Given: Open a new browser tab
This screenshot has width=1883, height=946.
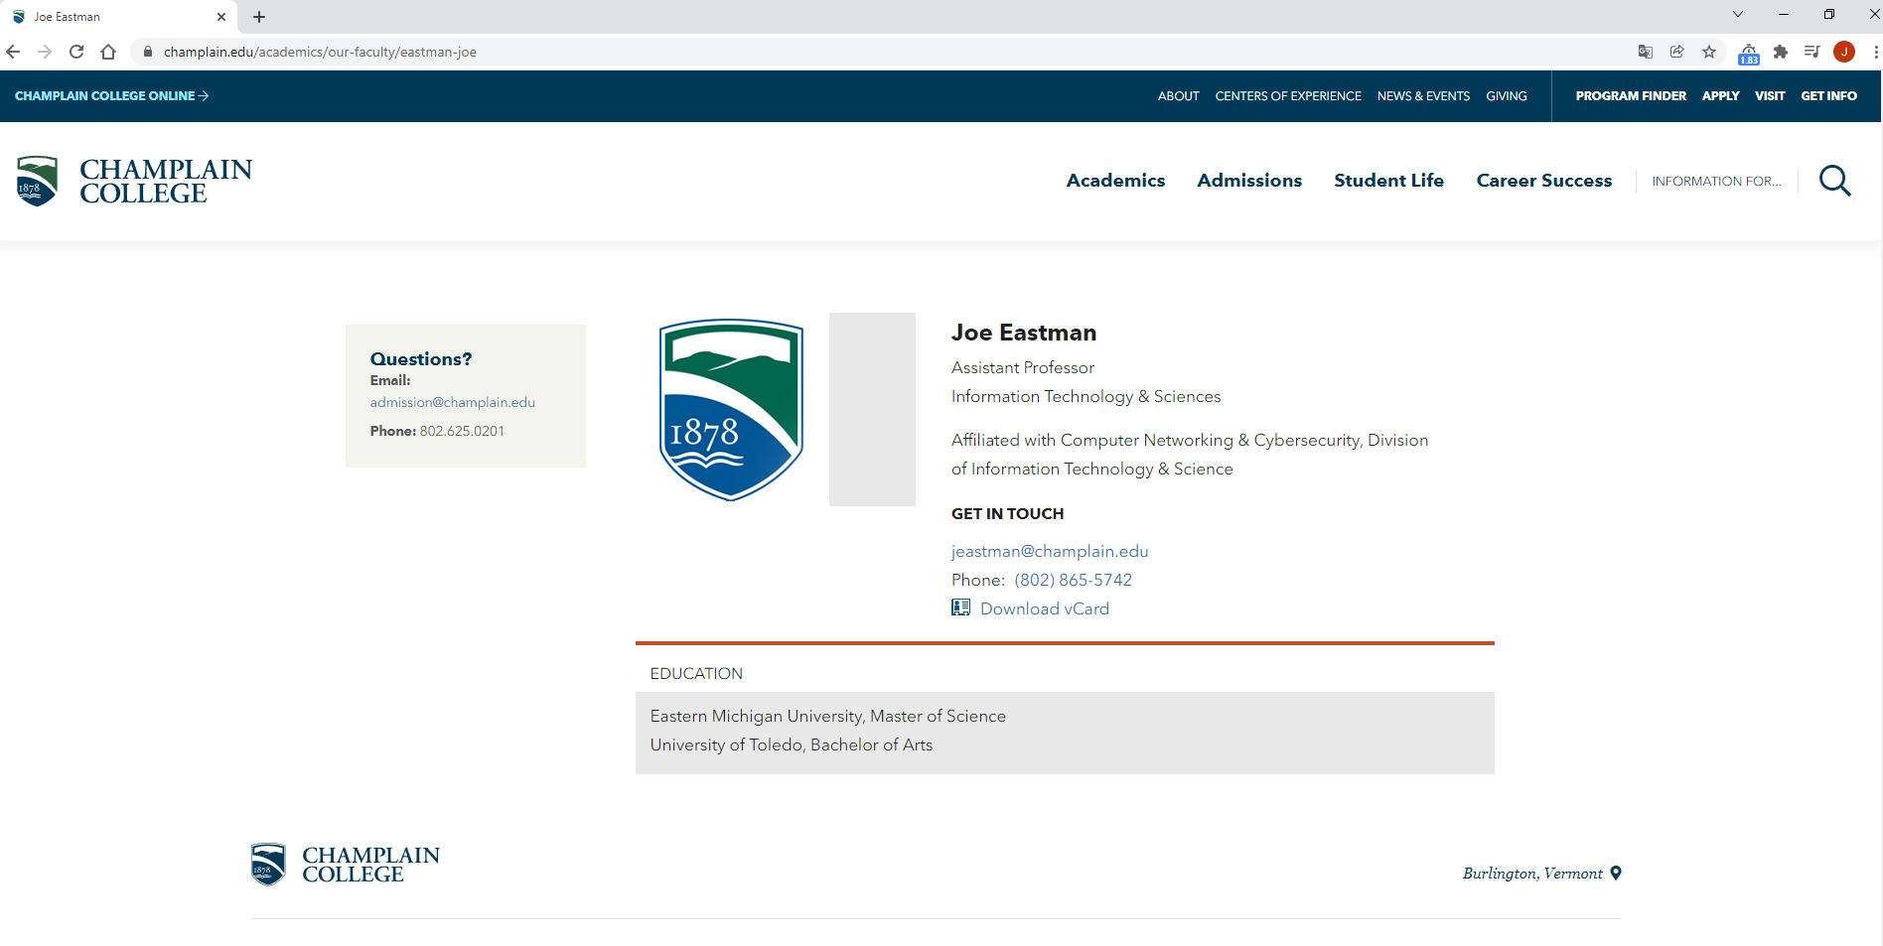Looking at the screenshot, I should tap(259, 17).
